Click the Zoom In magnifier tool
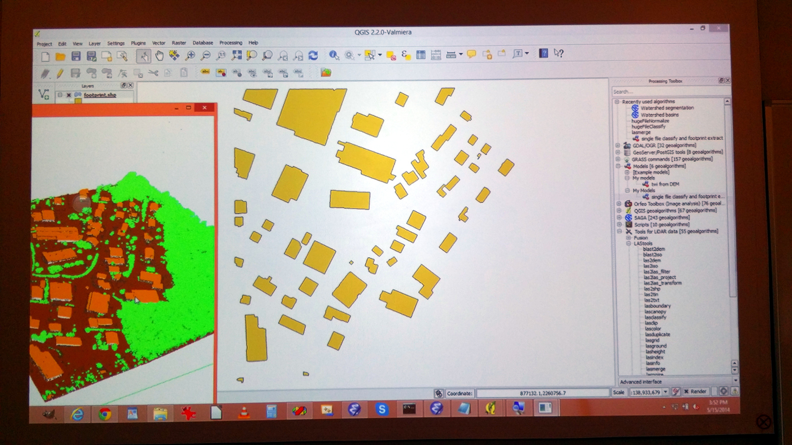This screenshot has height=445, width=792. (x=190, y=56)
